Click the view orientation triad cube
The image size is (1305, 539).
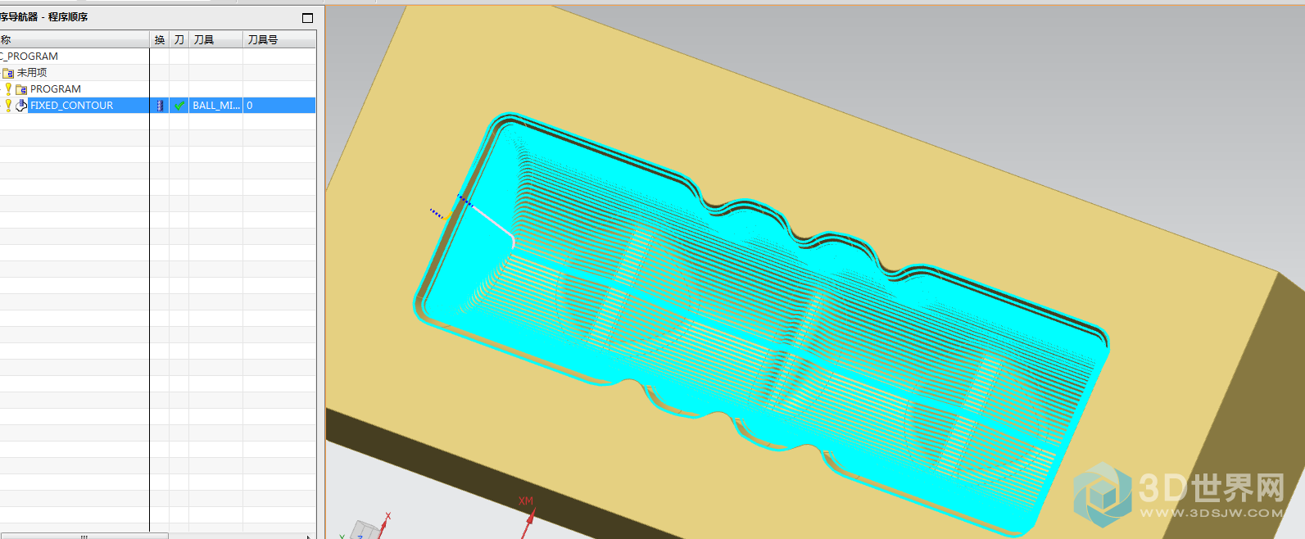[366, 530]
